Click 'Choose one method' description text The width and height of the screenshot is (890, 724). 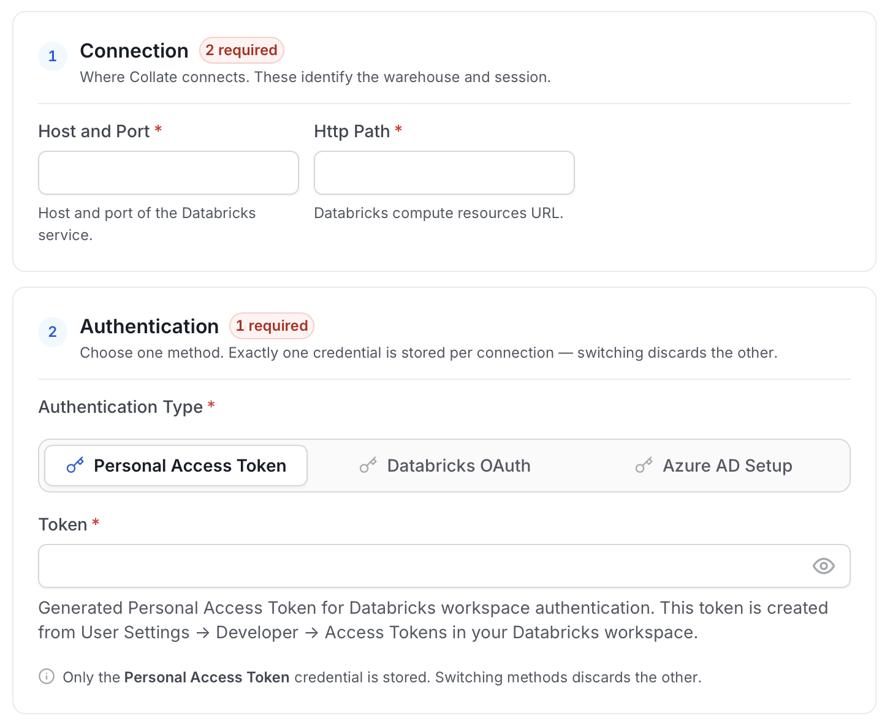click(x=428, y=353)
